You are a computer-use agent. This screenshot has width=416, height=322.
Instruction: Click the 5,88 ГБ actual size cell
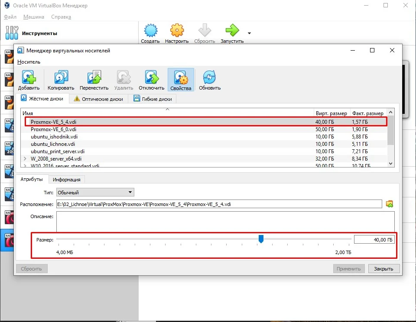(x=360, y=136)
